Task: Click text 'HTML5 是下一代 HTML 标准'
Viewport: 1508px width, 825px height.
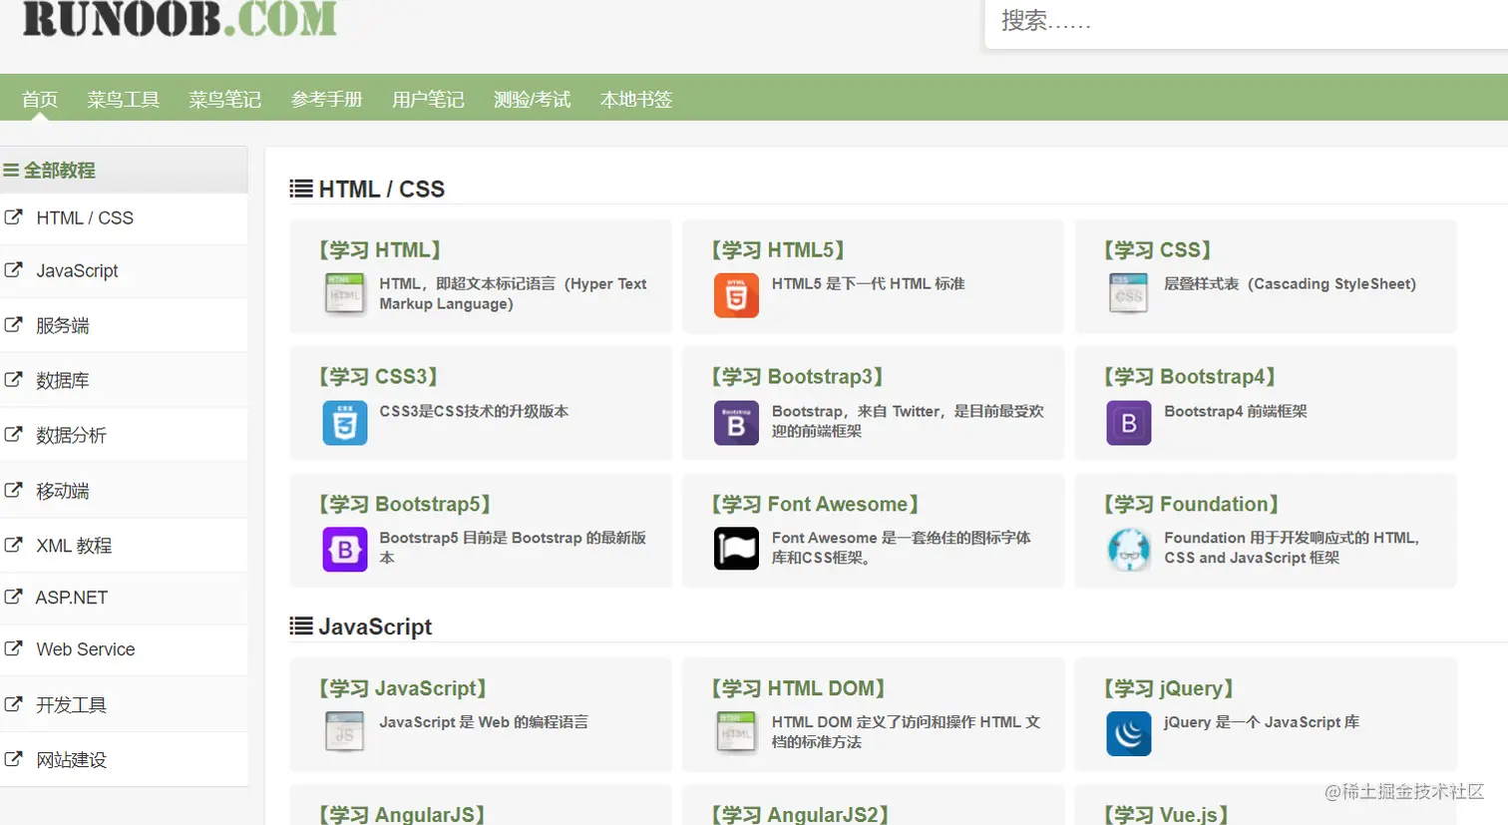Action: point(868,284)
